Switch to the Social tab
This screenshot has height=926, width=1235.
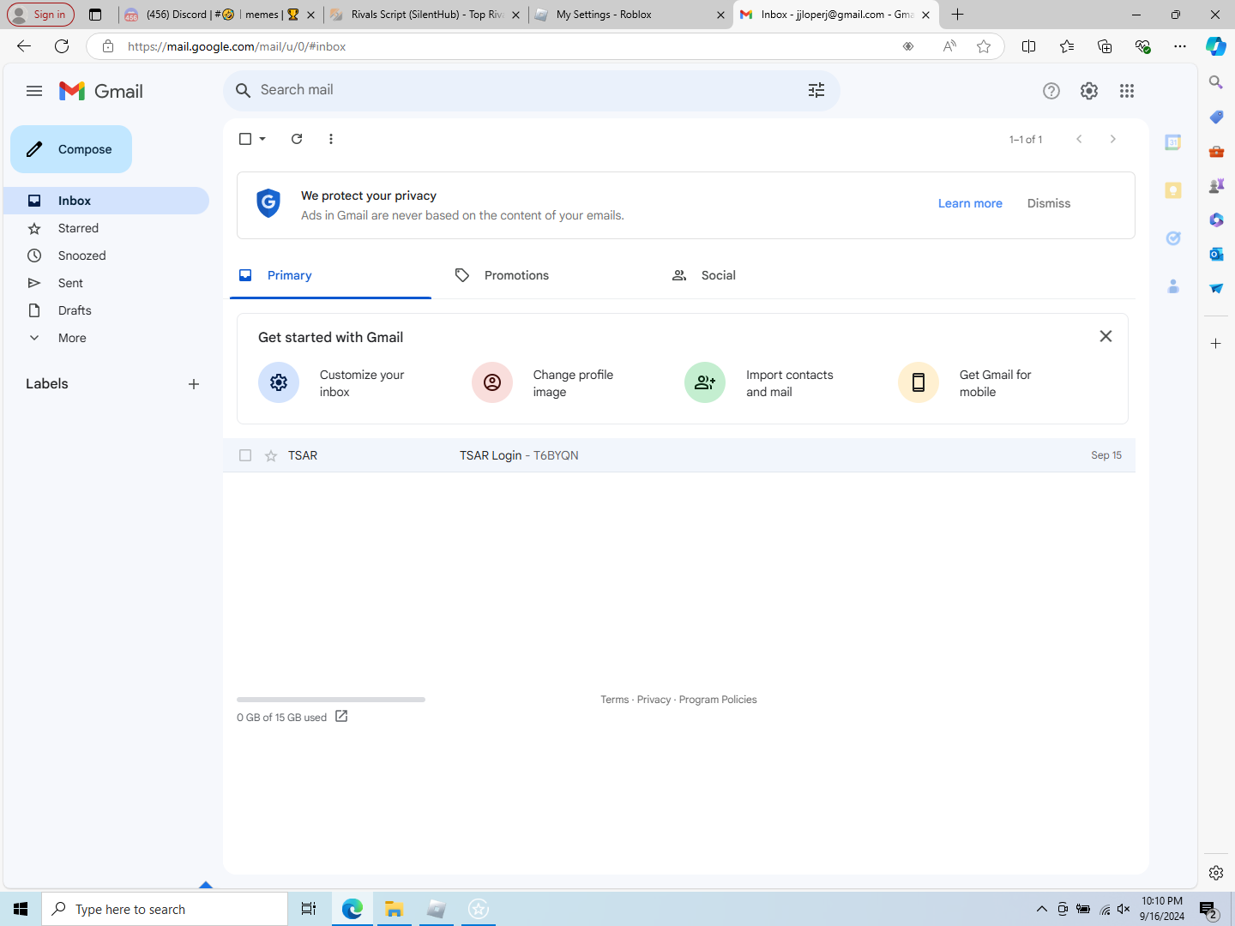(x=765, y=275)
